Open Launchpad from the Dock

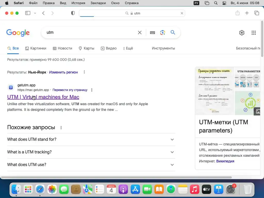28,189
